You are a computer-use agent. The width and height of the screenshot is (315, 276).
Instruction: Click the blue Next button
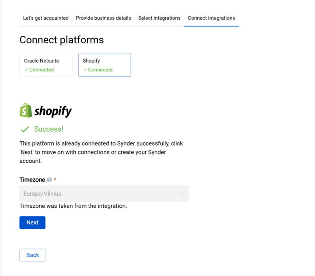(32, 223)
